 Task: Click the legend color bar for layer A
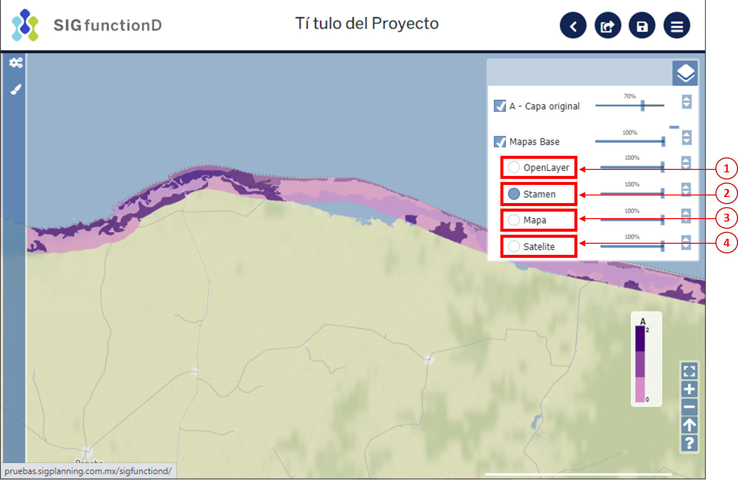tap(640, 364)
